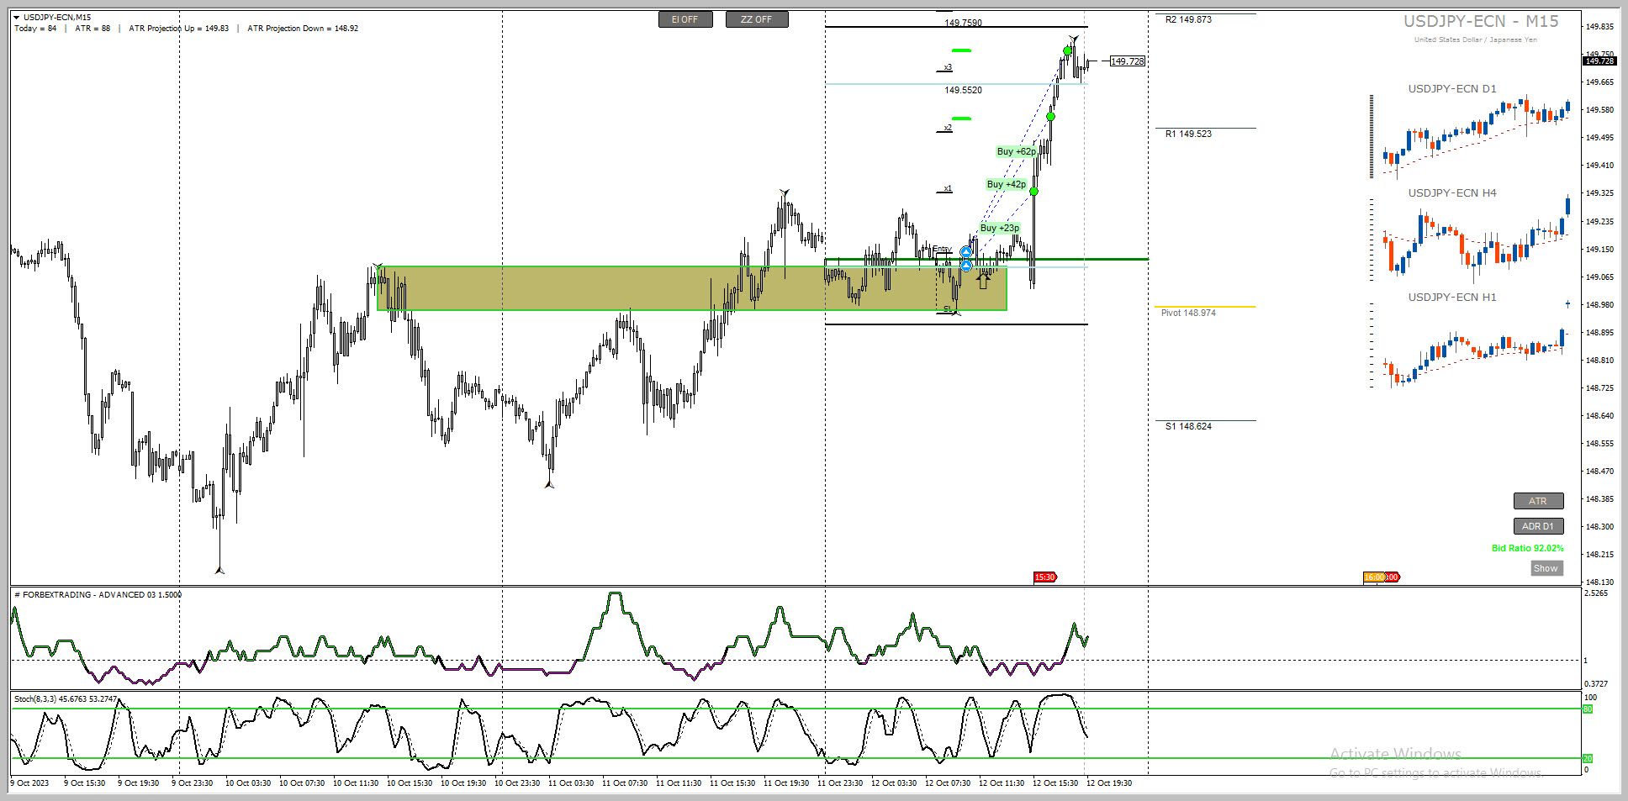
Task: Select the upper blue entry arrow marker
Action: click(x=966, y=252)
